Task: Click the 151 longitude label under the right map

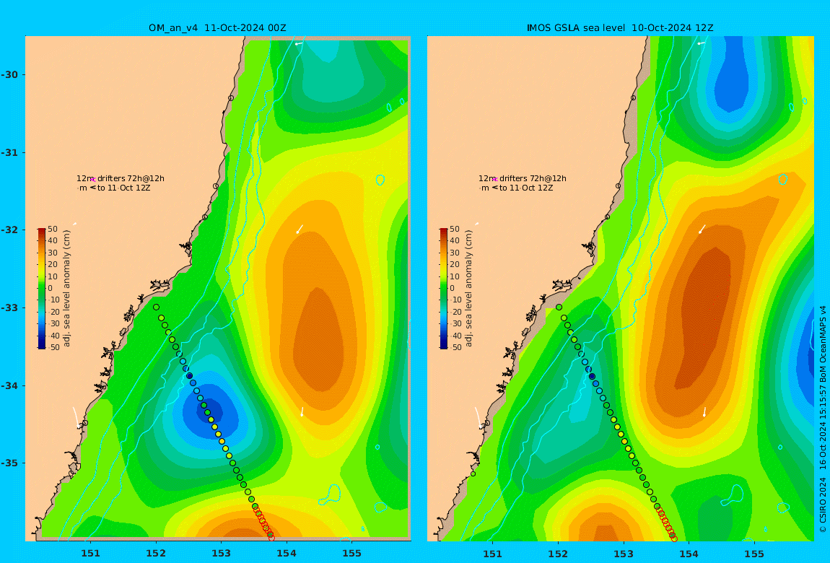Action: 493,554
